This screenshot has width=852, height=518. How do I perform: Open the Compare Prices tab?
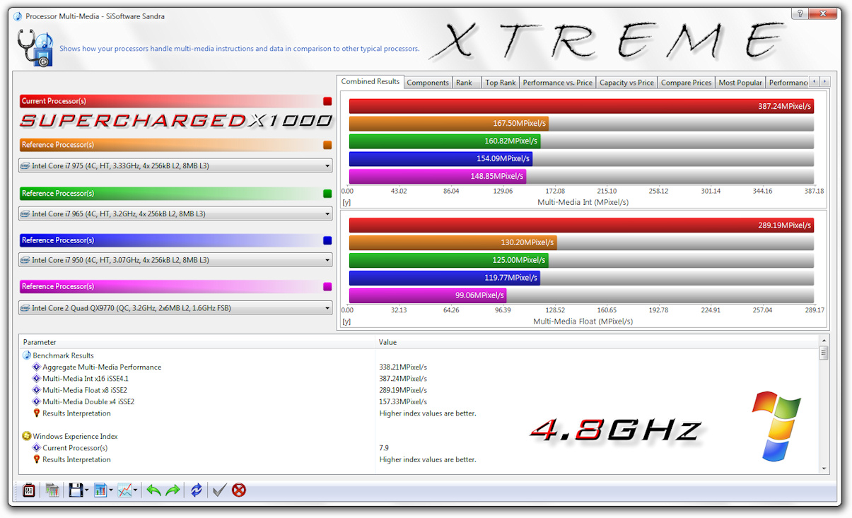pos(686,83)
